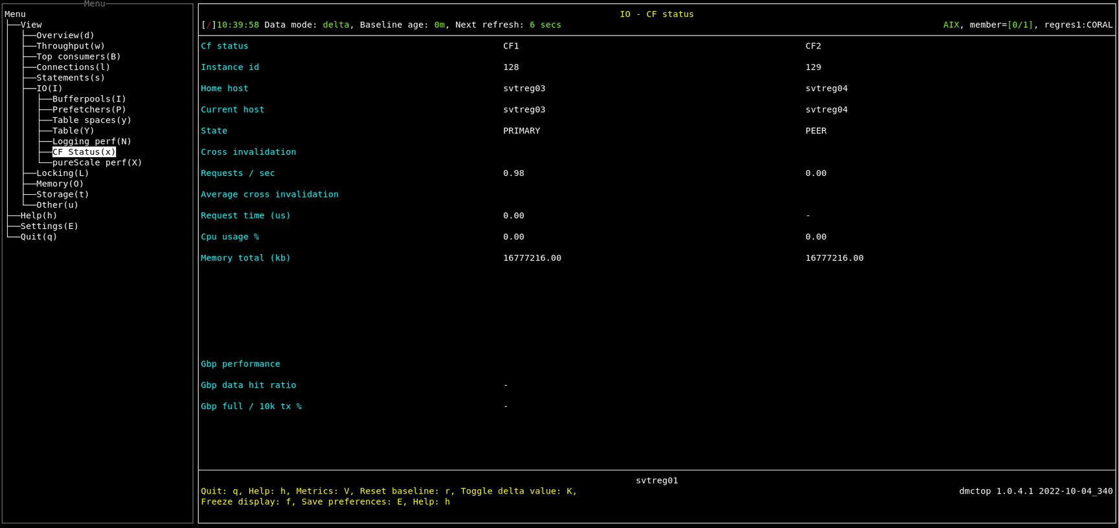Image resolution: width=1119 pixels, height=528 pixels.
Task: Choose Quit(q) from the menu
Action: [39, 237]
